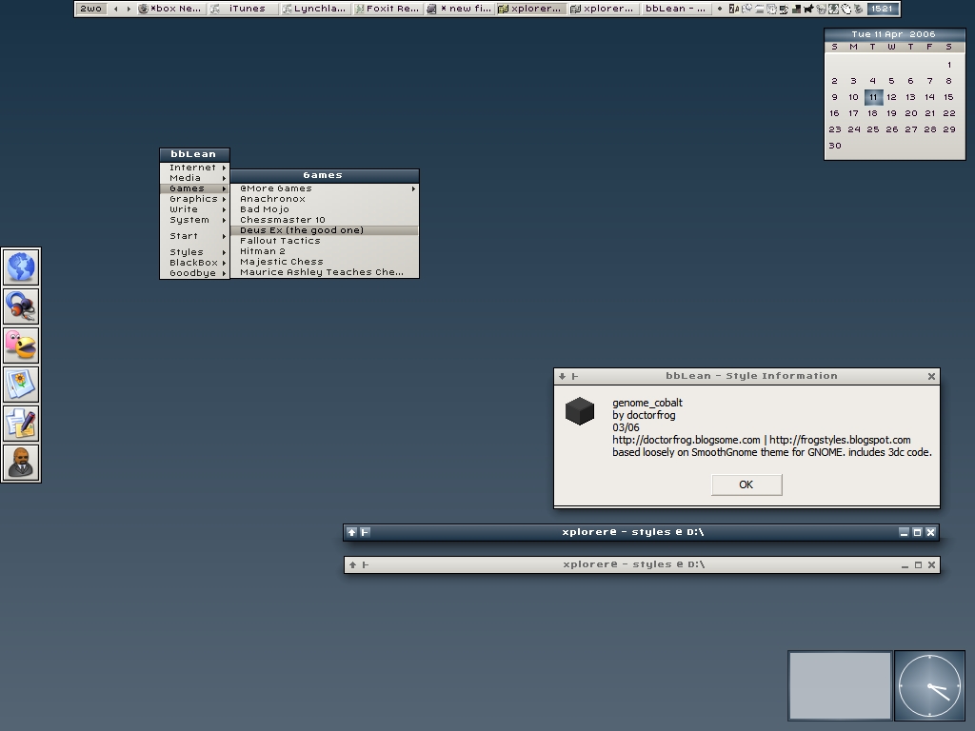Select date 30 in the calendar
This screenshot has width=975, height=731.
click(x=835, y=146)
